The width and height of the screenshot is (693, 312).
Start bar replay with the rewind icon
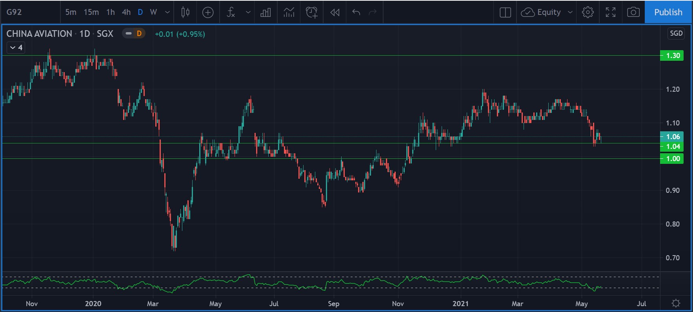[335, 13]
